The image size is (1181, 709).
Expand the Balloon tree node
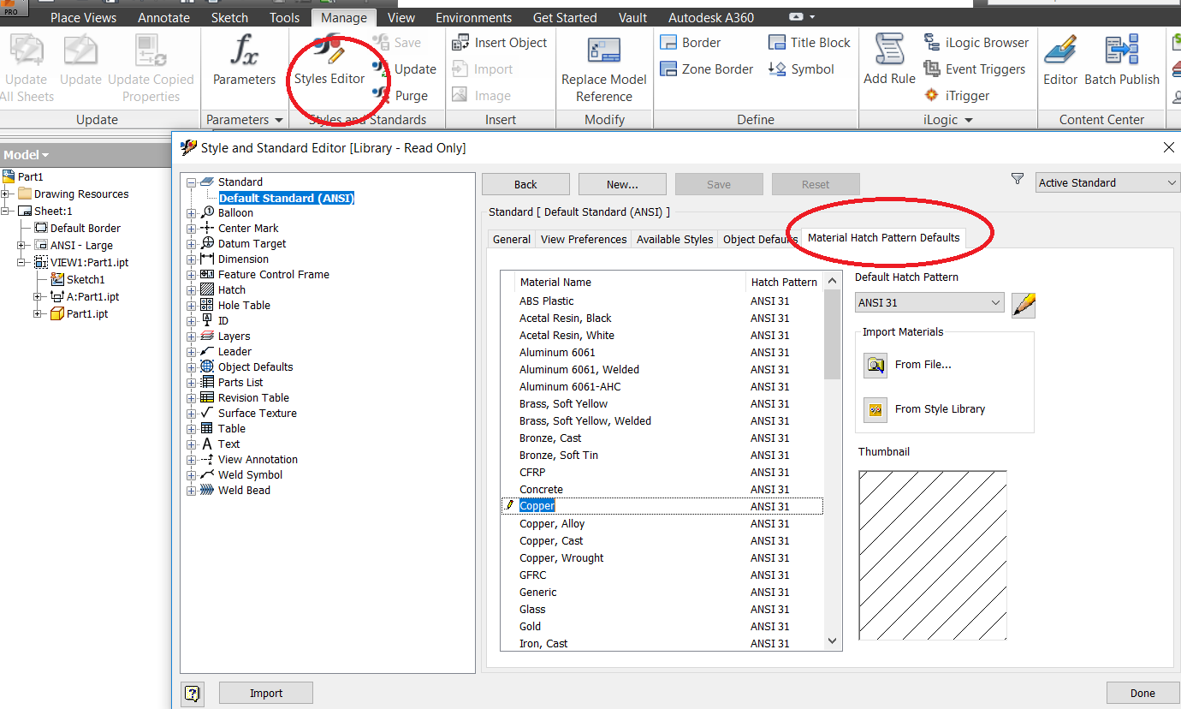(191, 213)
